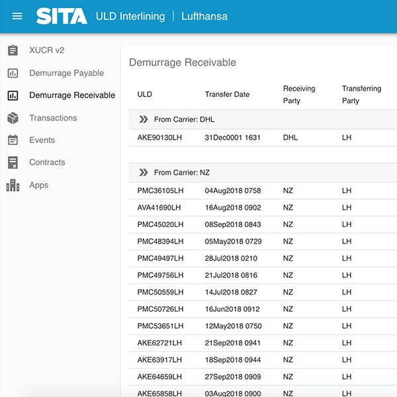Click the Events calendar icon

[13, 140]
